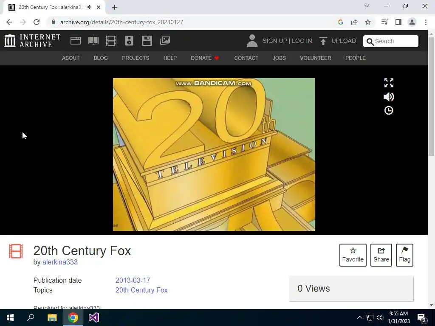Open the notification center

pos(422,318)
